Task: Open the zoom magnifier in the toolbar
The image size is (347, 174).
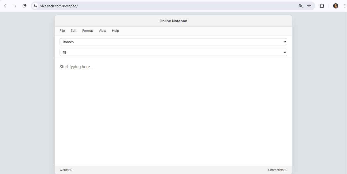Action: pos(301,6)
